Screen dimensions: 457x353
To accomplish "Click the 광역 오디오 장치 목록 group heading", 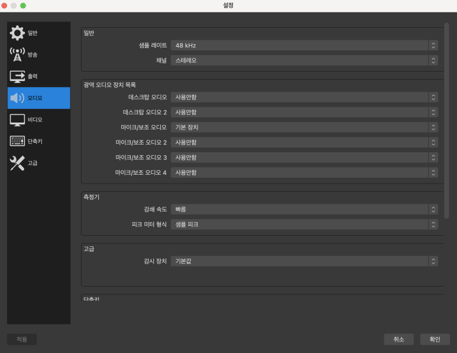I will (109, 85).
